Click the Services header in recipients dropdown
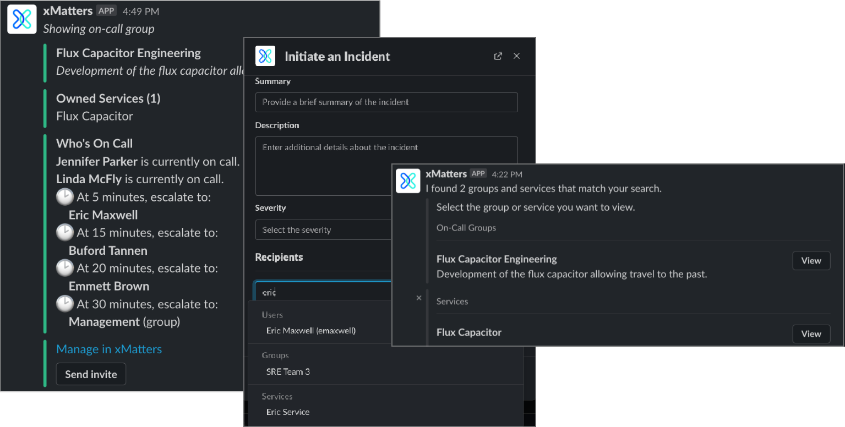Image resolution: width=845 pixels, height=427 pixels. coord(277,396)
